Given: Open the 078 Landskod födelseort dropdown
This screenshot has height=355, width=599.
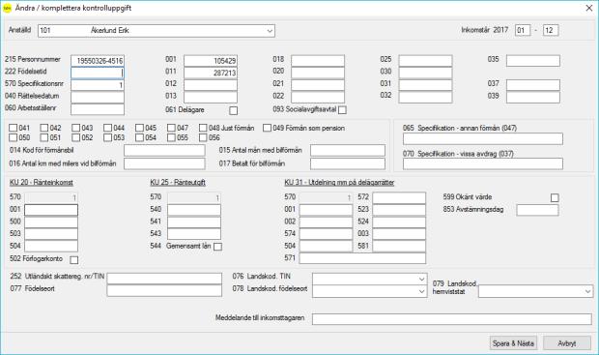Looking at the screenshot, I should click(421, 291).
